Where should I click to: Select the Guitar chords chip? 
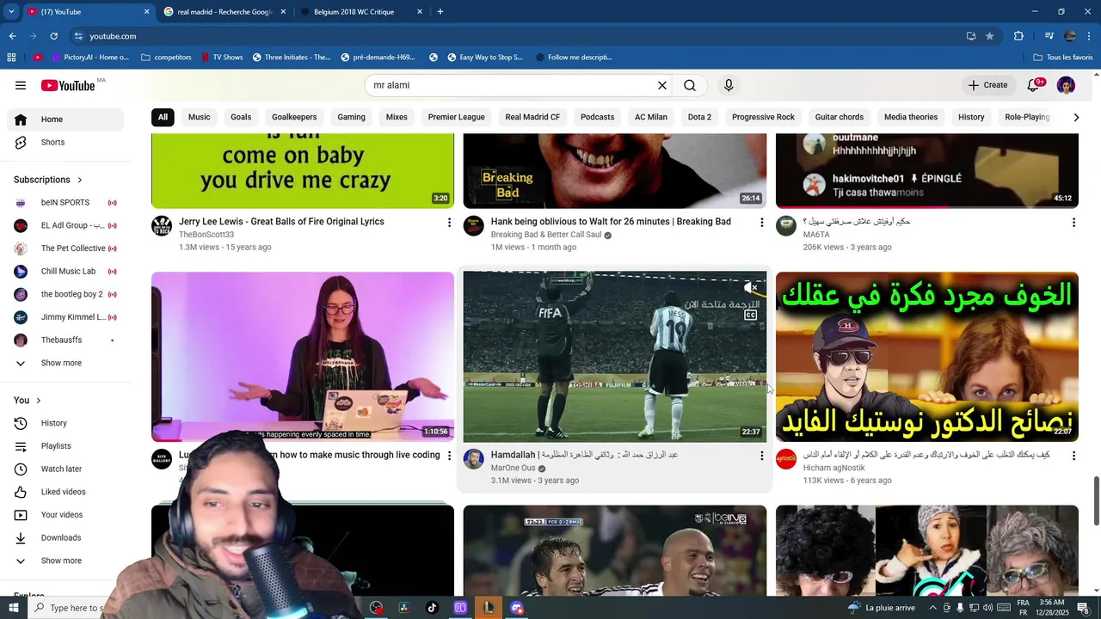click(x=840, y=117)
